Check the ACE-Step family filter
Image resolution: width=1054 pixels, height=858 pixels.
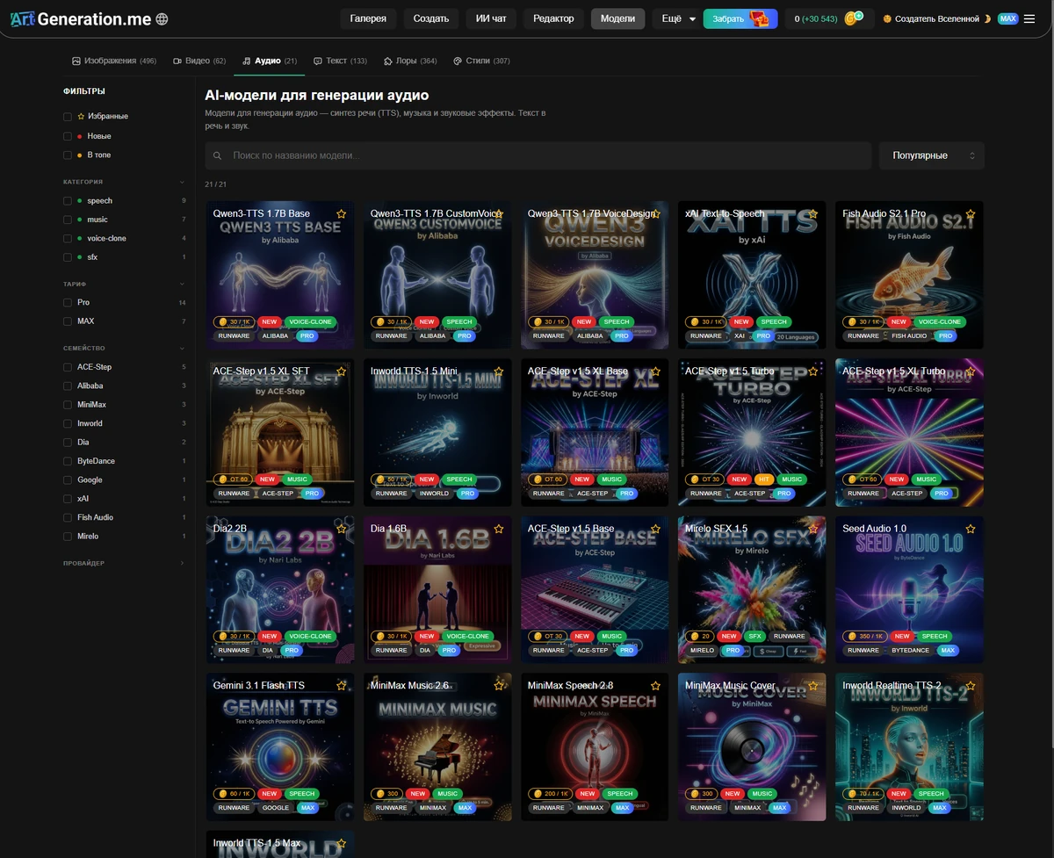(68, 366)
